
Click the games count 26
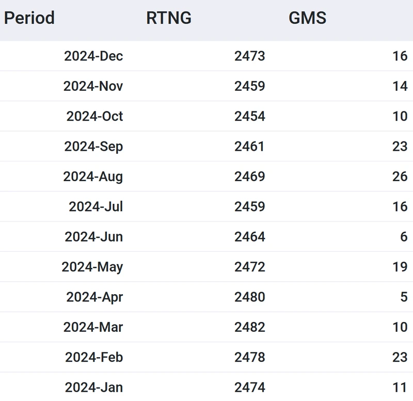pos(400,177)
